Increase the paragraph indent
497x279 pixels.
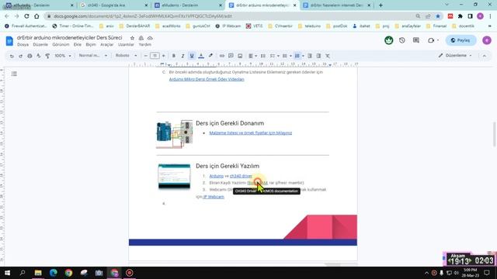point(318,56)
